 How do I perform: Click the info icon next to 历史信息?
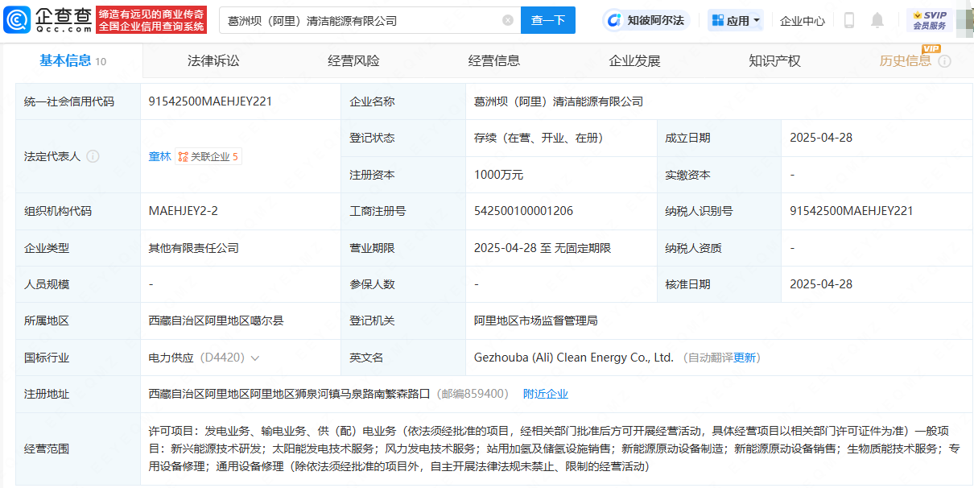945,61
